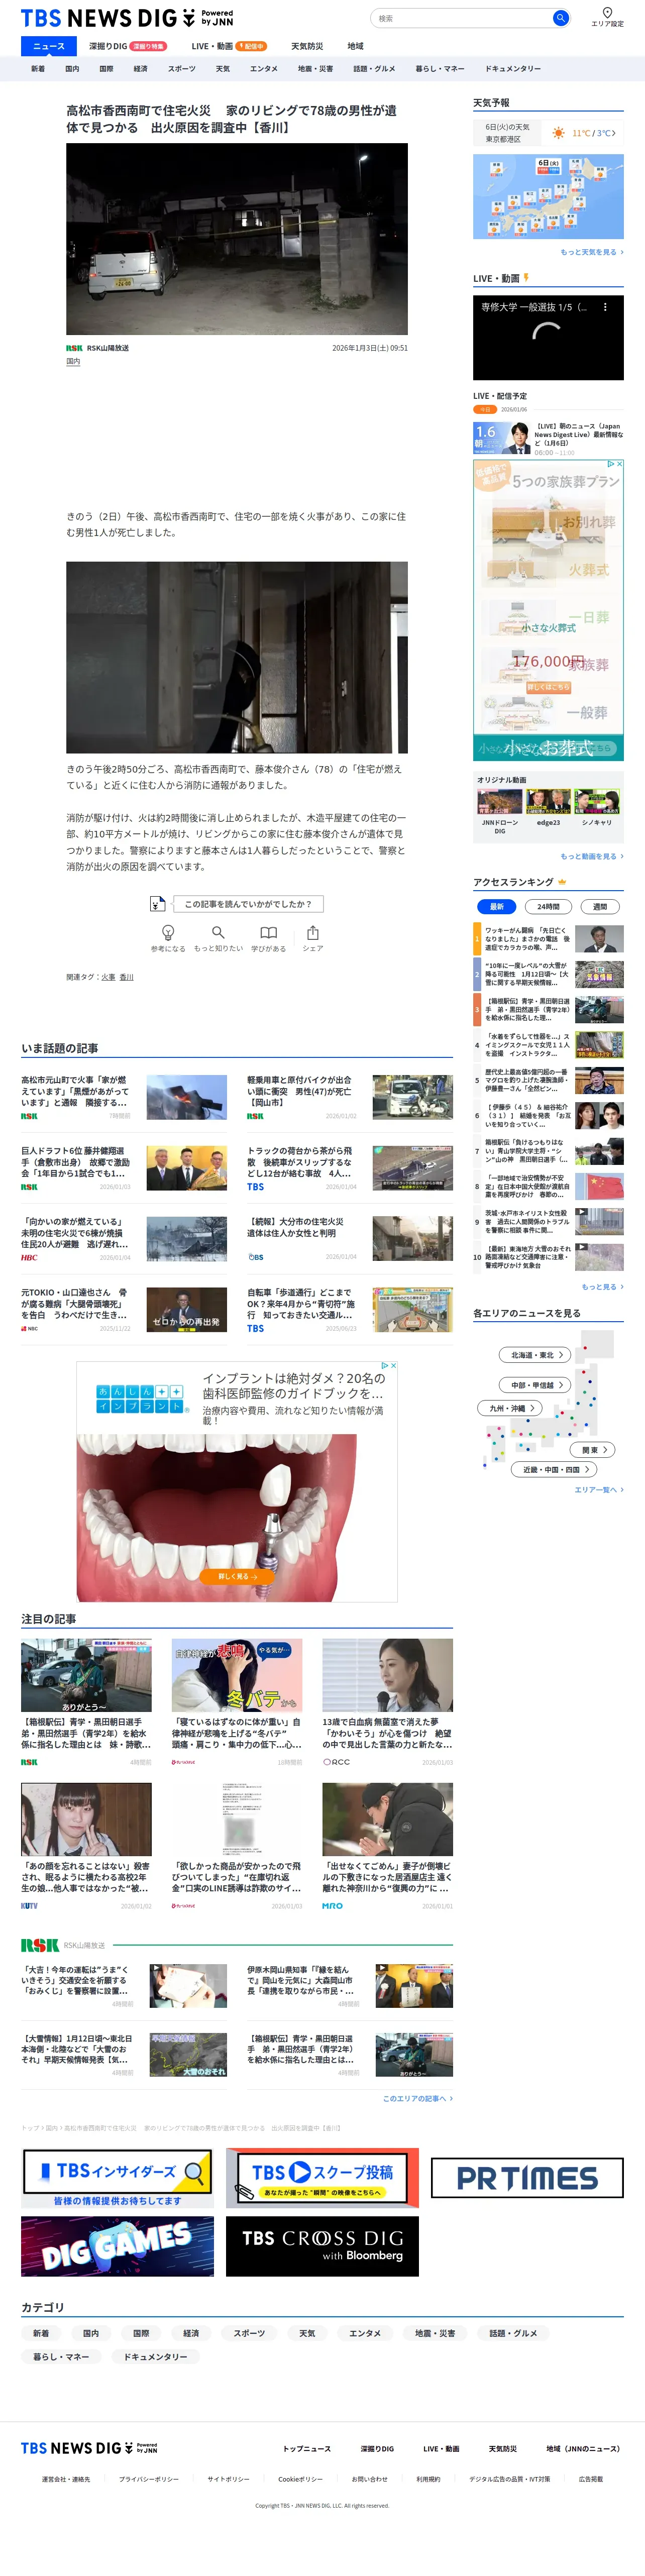Screen dimensions: 645x2576
Task: Click the document mascot icon beside feedback prompt
Action: tap(157, 904)
